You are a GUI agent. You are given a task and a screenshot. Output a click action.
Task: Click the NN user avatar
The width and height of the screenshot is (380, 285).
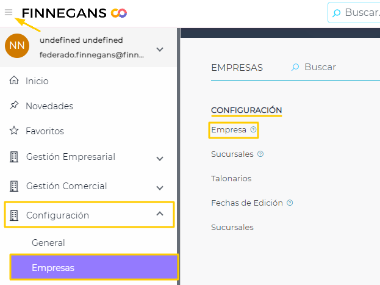17,46
